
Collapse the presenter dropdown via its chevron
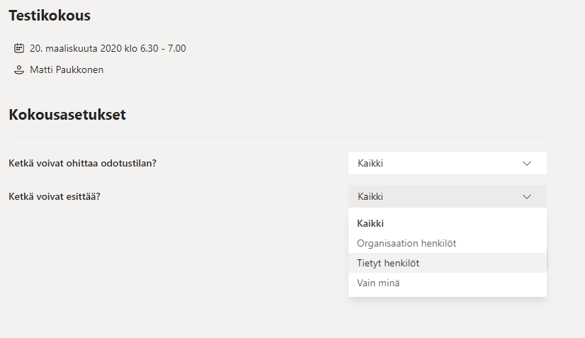[527, 196]
